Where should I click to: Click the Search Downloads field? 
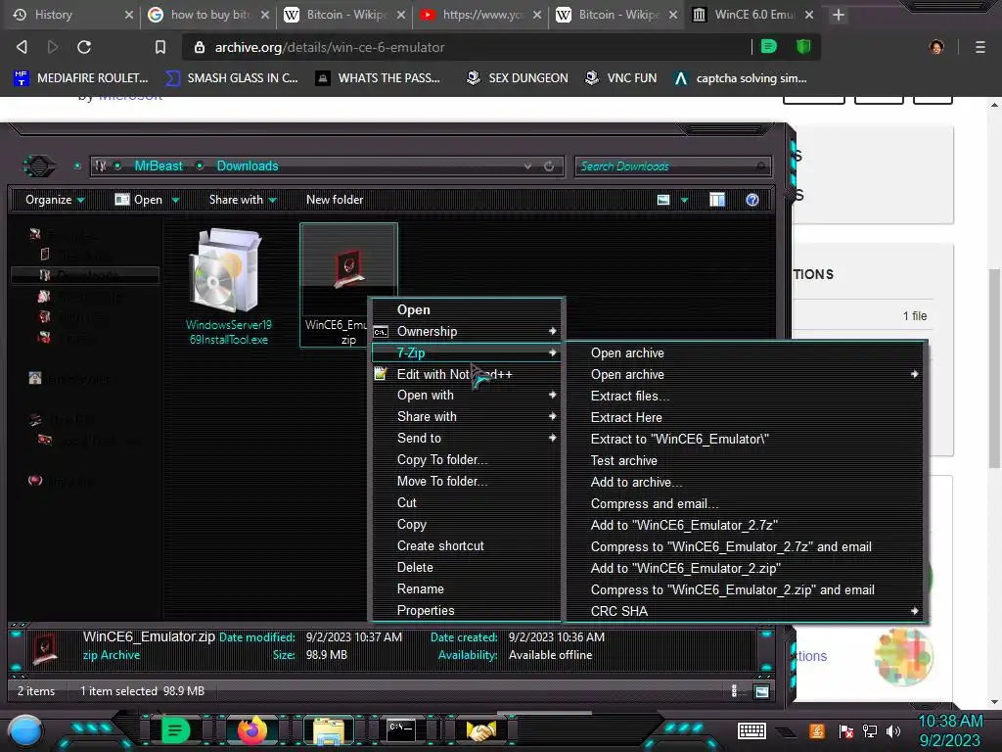(672, 166)
